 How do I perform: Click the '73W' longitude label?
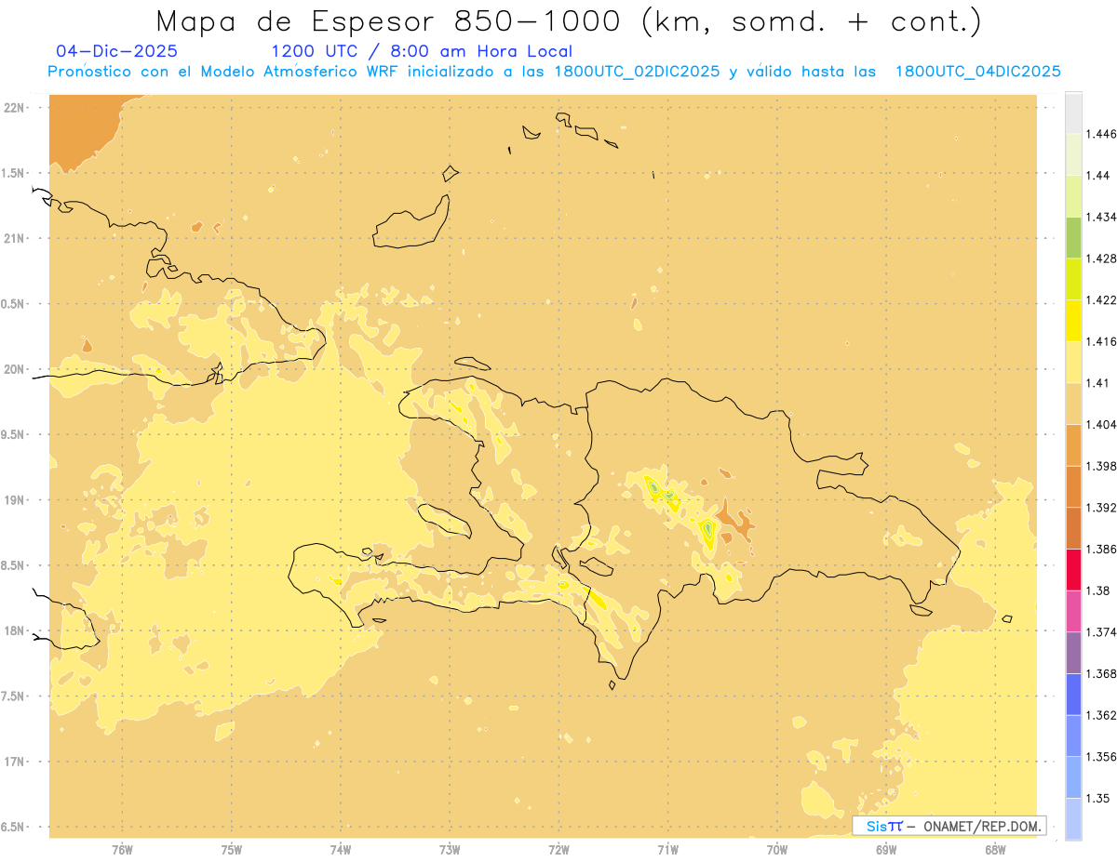tap(450, 850)
